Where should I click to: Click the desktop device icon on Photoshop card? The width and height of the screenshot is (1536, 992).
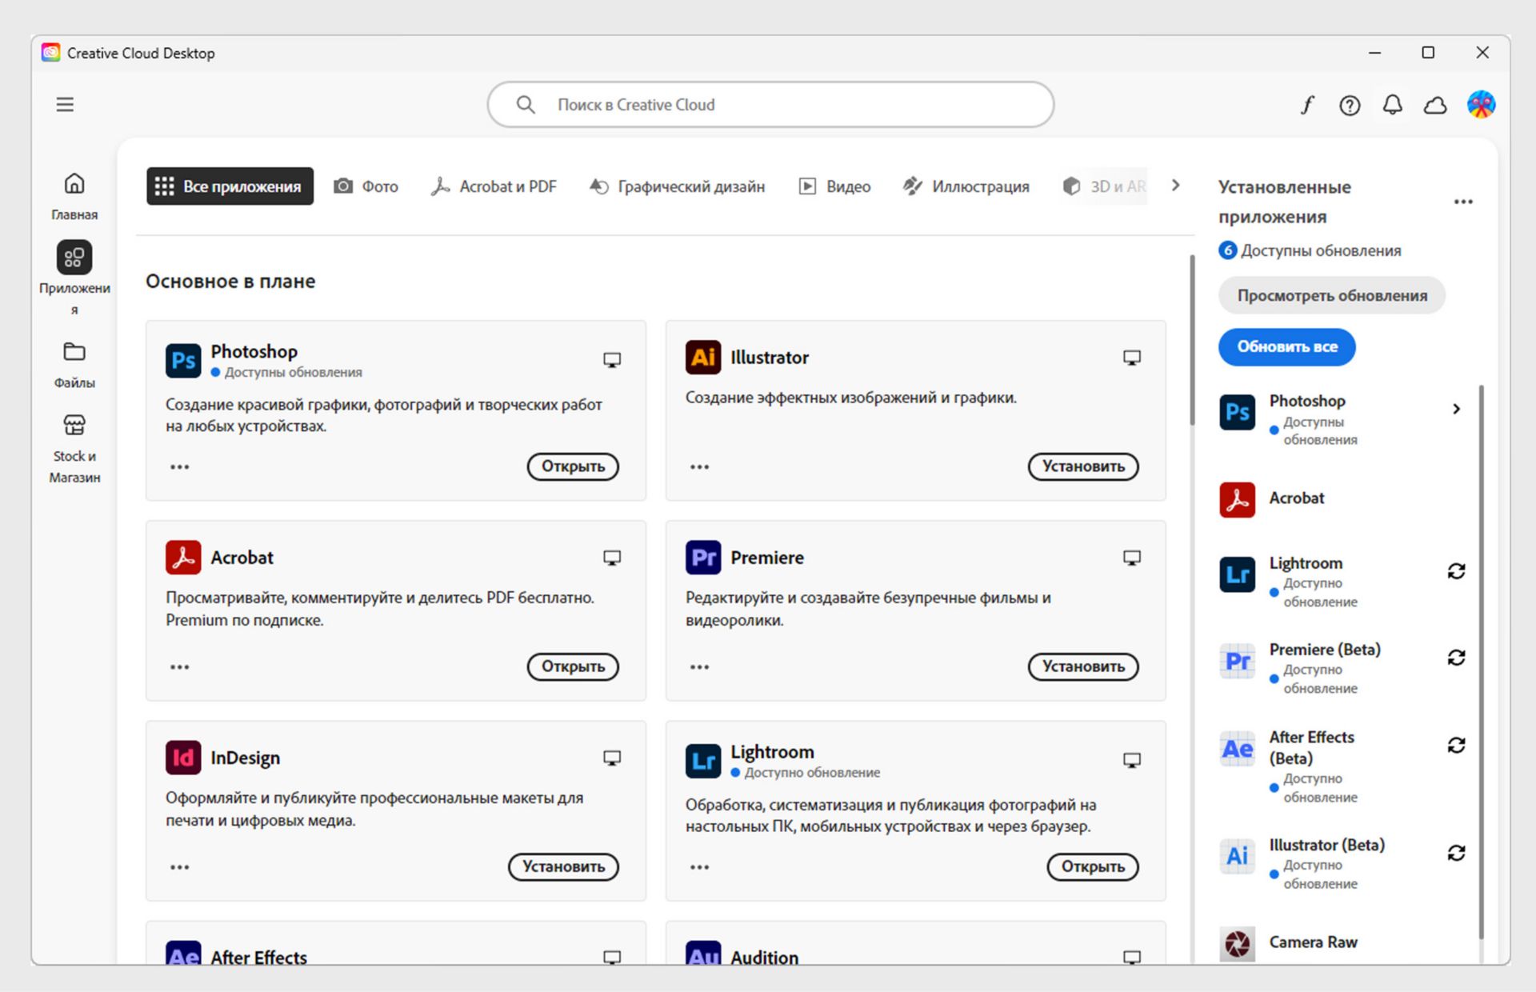click(x=612, y=360)
